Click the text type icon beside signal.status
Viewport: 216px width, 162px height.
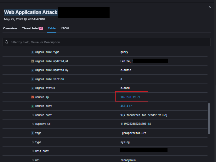point(32,88)
